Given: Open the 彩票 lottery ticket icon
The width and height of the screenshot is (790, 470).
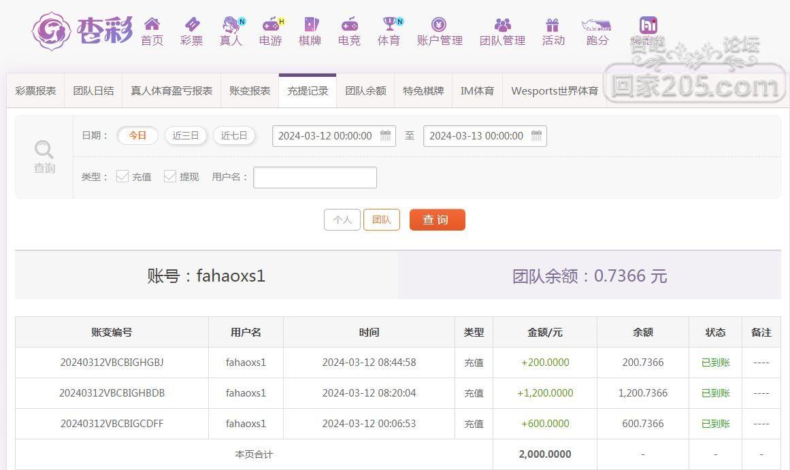Looking at the screenshot, I should click(x=191, y=25).
